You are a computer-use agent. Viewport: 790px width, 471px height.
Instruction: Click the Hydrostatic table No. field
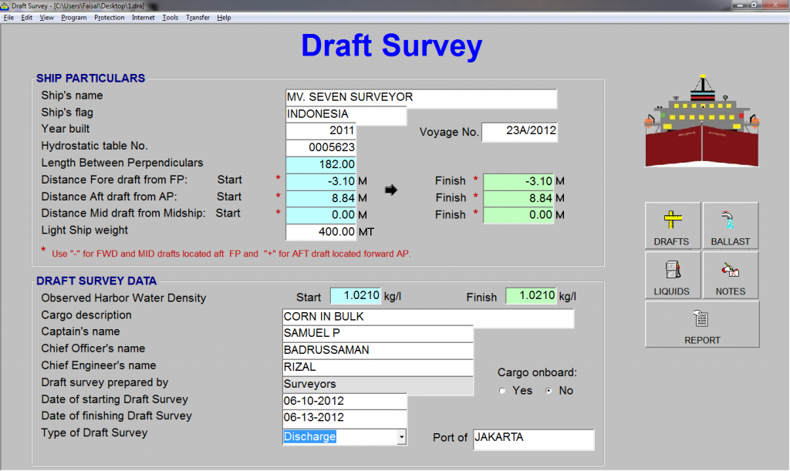click(x=321, y=148)
